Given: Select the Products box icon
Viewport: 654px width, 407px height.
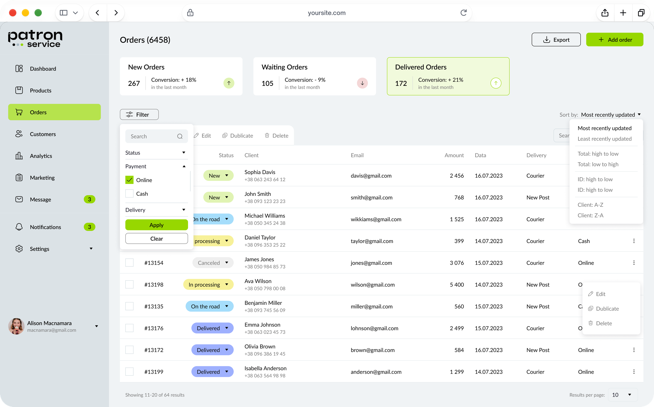Looking at the screenshot, I should (19, 90).
